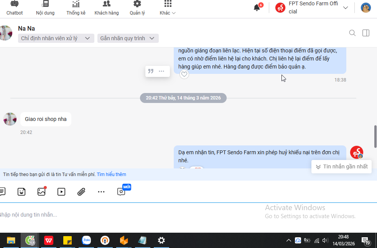Open Thống kê statistics menu
The width and height of the screenshot is (377, 248).
(x=76, y=8)
